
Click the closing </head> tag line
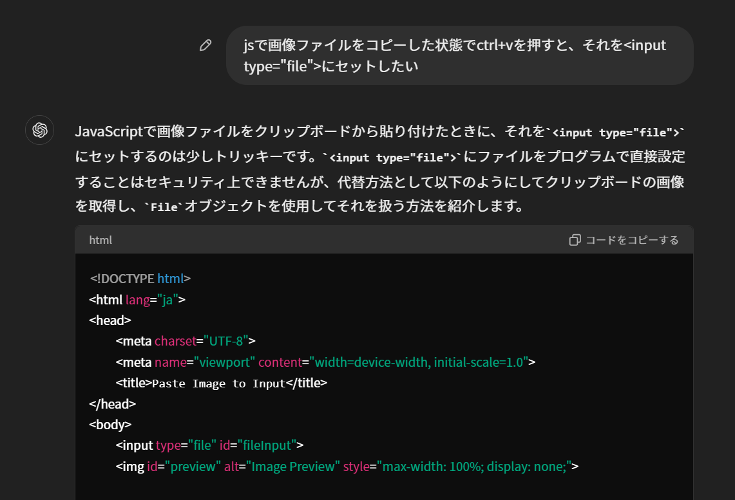[x=112, y=403]
